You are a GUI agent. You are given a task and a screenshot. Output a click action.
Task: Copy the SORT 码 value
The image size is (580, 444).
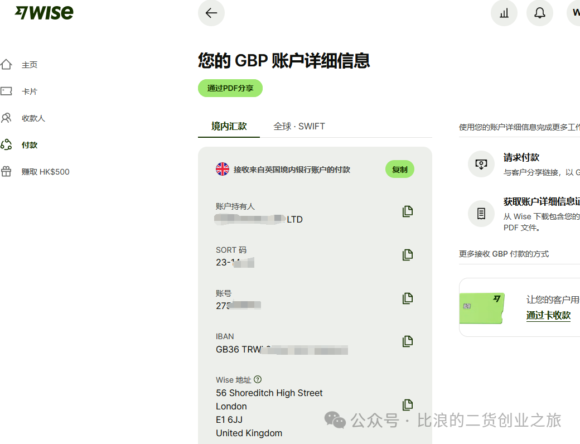[x=407, y=255]
